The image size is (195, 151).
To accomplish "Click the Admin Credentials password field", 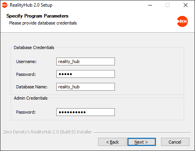I will 86,112.
